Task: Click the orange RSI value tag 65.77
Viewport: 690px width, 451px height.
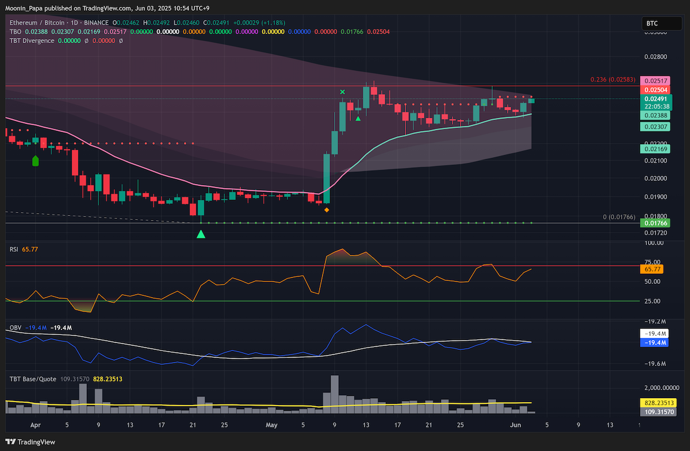Action: 653,269
